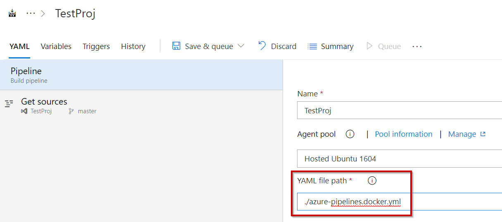Show YAML file path info icon
This screenshot has height=222, width=502.
372,180
